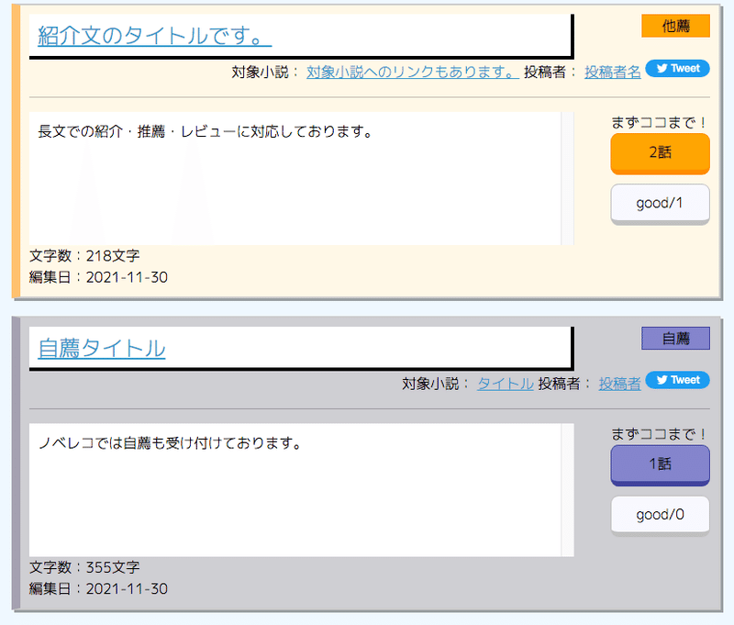Screen dimensions: 734x625
Task: Click the text 文字数：218文字
Action: coord(84,256)
